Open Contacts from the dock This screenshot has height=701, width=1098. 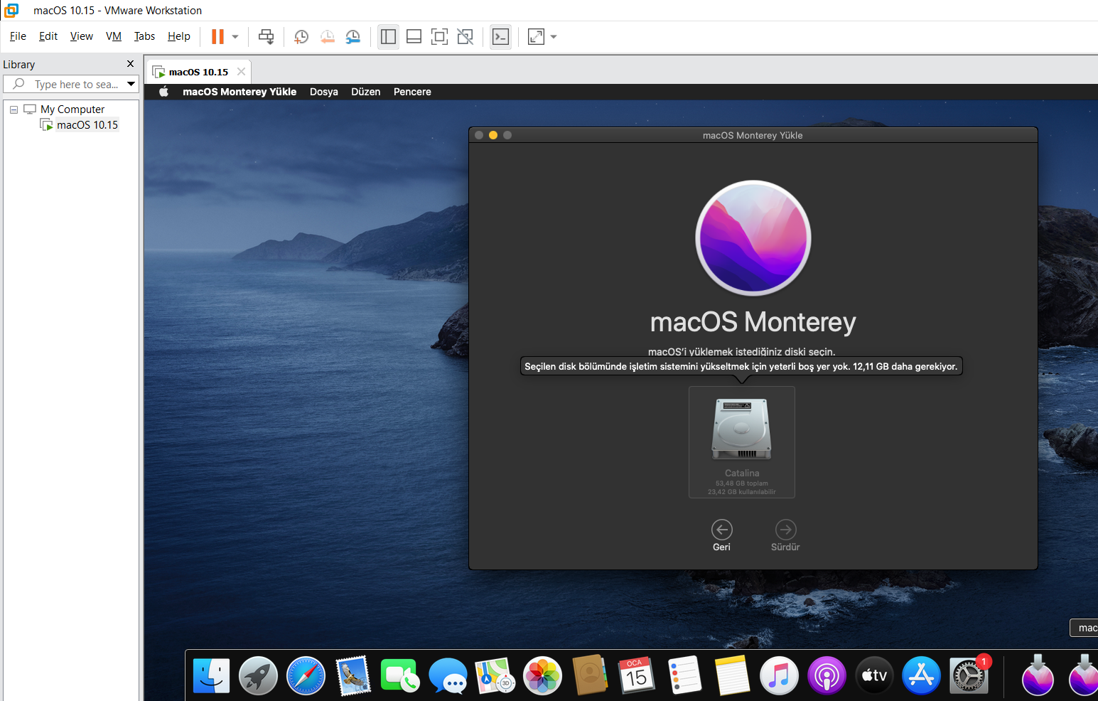coord(590,675)
